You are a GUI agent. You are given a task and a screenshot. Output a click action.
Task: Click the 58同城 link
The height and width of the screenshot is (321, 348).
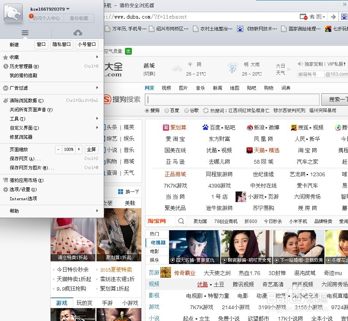[x=263, y=162]
